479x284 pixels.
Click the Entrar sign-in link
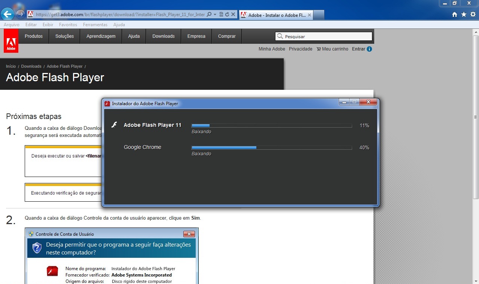pos(359,49)
